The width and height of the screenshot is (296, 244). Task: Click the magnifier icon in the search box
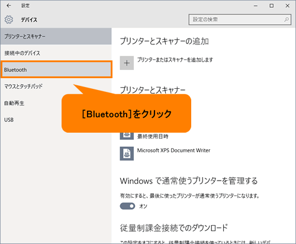[287, 20]
